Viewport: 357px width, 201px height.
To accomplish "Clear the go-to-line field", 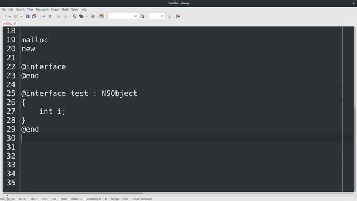I will click(x=162, y=16).
